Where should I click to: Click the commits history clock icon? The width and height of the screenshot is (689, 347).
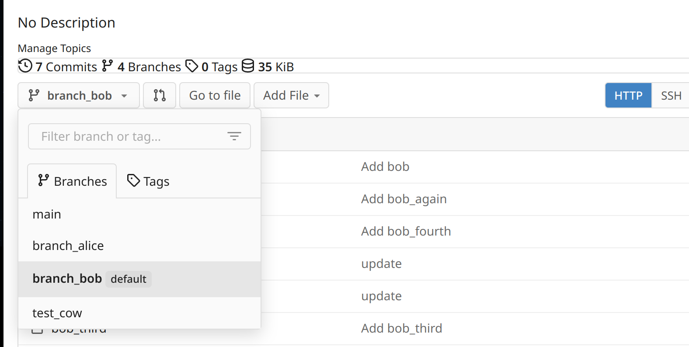(25, 66)
